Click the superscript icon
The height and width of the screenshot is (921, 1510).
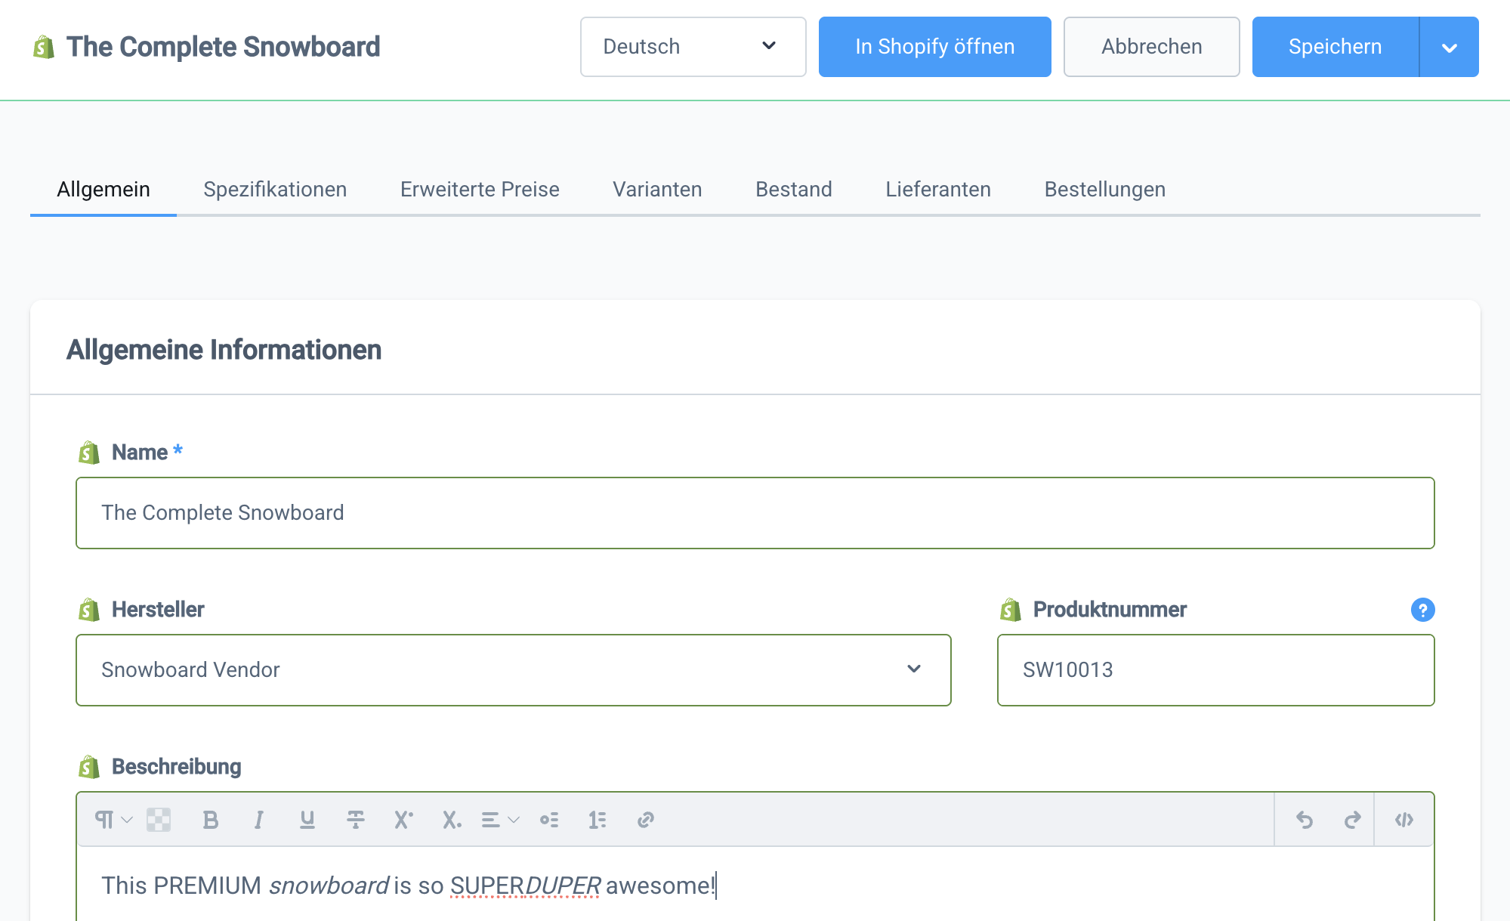(x=403, y=820)
